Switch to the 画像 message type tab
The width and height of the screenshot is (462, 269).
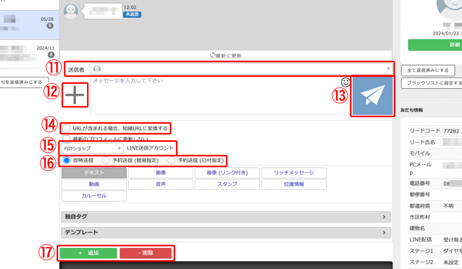tap(160, 173)
